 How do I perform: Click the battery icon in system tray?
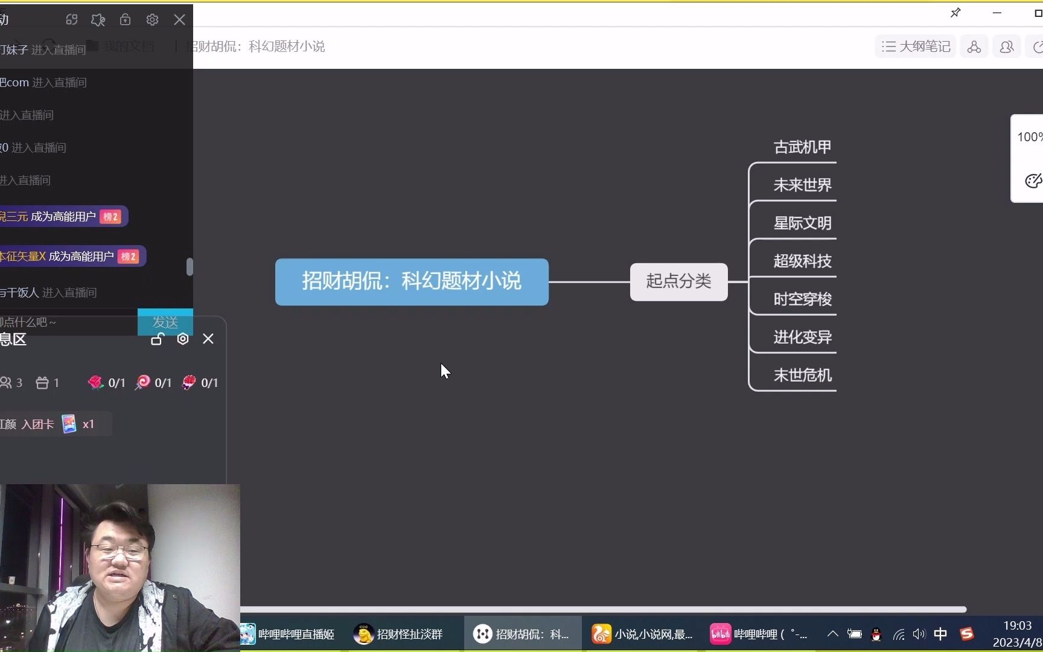tap(854, 634)
